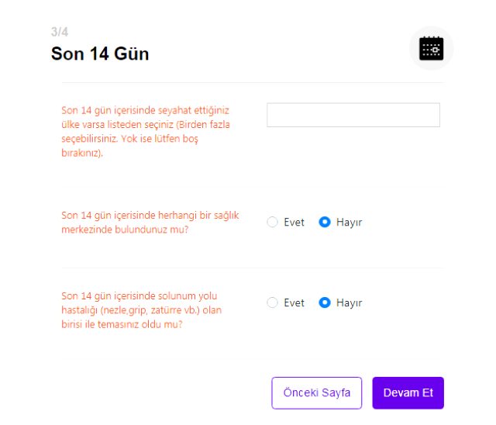Click the "Son 14 Gün" heading

pyautogui.click(x=100, y=54)
